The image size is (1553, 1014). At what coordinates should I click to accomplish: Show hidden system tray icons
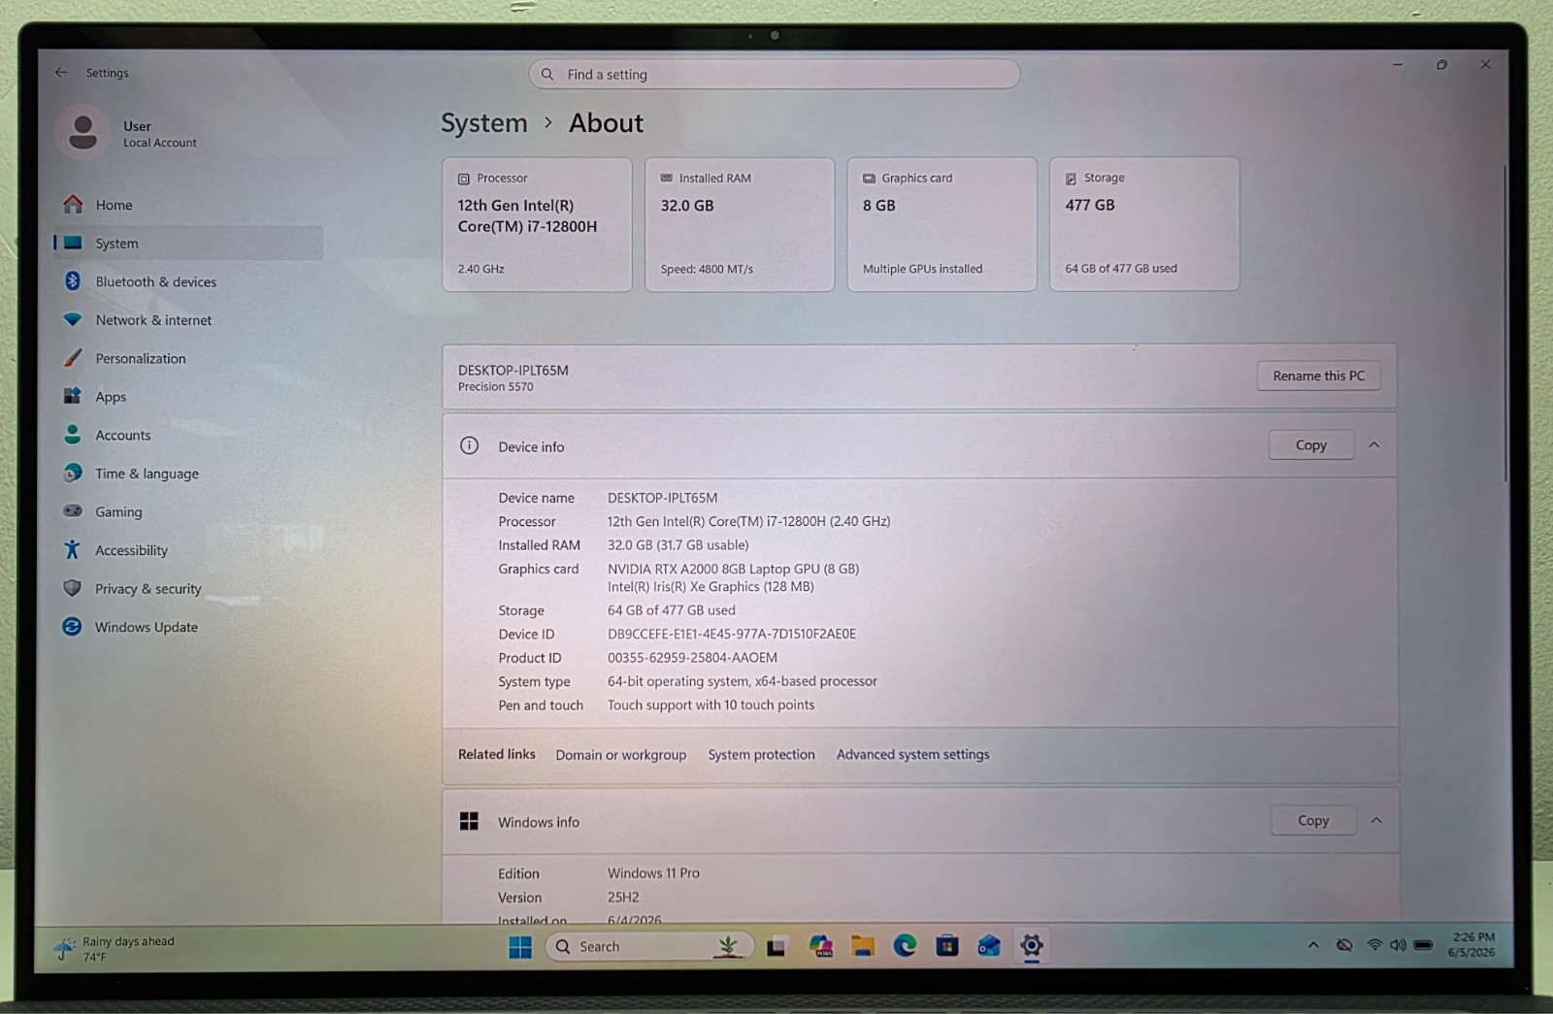point(1312,945)
